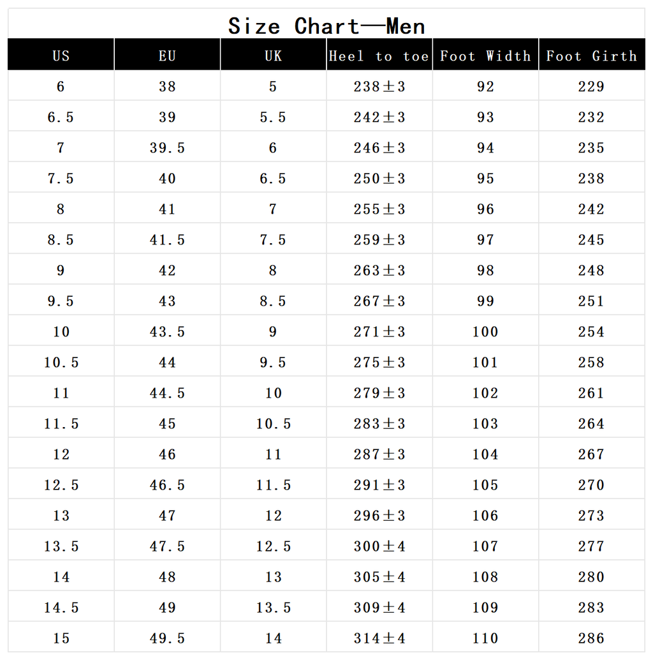Click the 314±4 heel to toe value

pos(379,638)
